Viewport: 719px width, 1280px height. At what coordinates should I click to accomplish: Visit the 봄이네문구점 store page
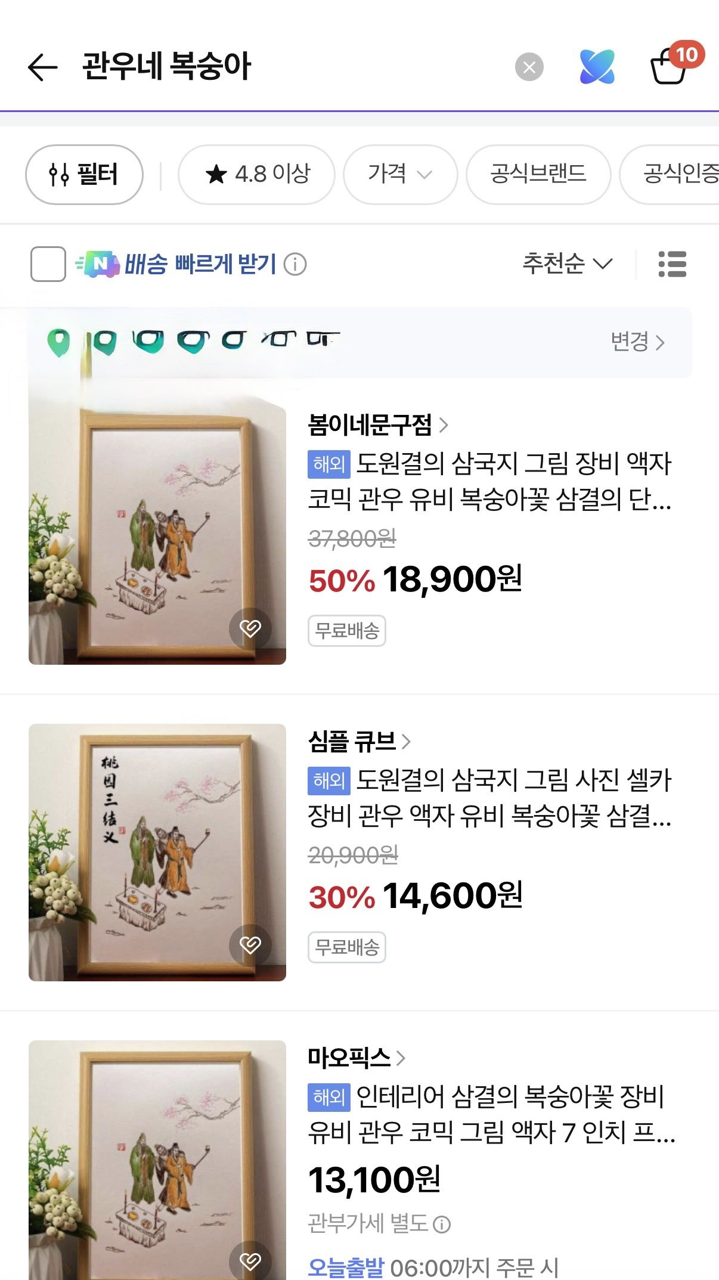tap(377, 425)
